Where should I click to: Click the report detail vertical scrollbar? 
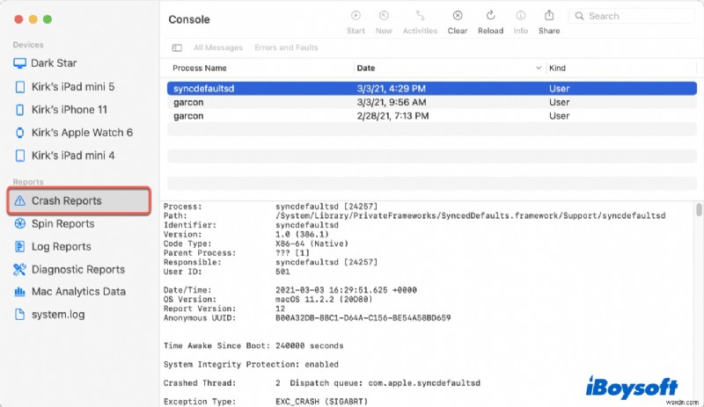click(699, 209)
